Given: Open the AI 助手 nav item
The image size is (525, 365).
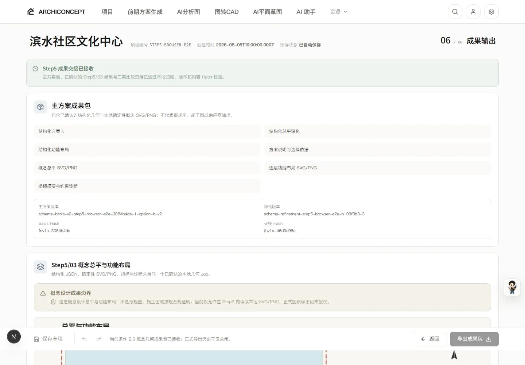Looking at the screenshot, I should (306, 12).
